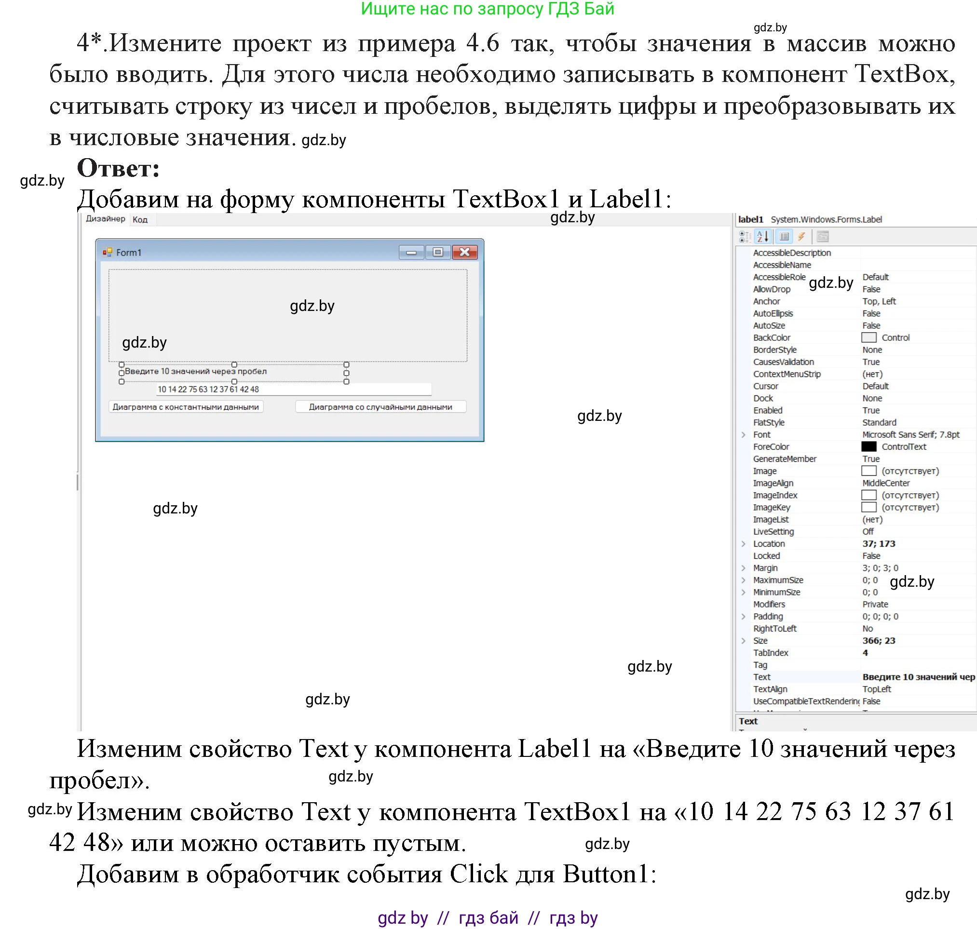This screenshot has width=977, height=929.
Task: Click FlatStyle value Standard
Action: (879, 422)
